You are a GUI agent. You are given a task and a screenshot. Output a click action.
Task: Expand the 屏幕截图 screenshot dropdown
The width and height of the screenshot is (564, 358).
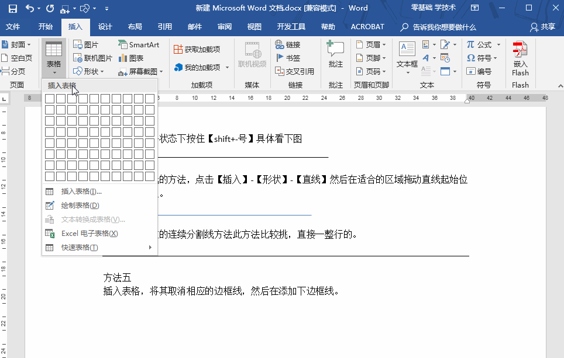click(x=161, y=71)
